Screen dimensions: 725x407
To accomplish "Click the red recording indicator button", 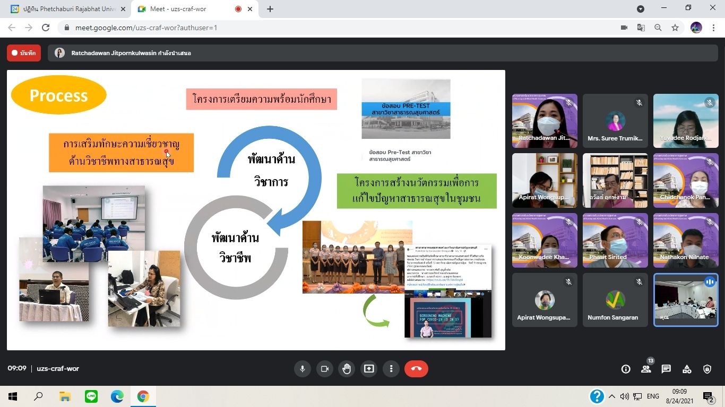I will tap(24, 53).
